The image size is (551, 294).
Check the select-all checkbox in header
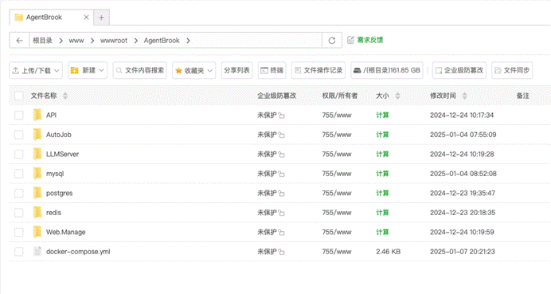point(19,96)
